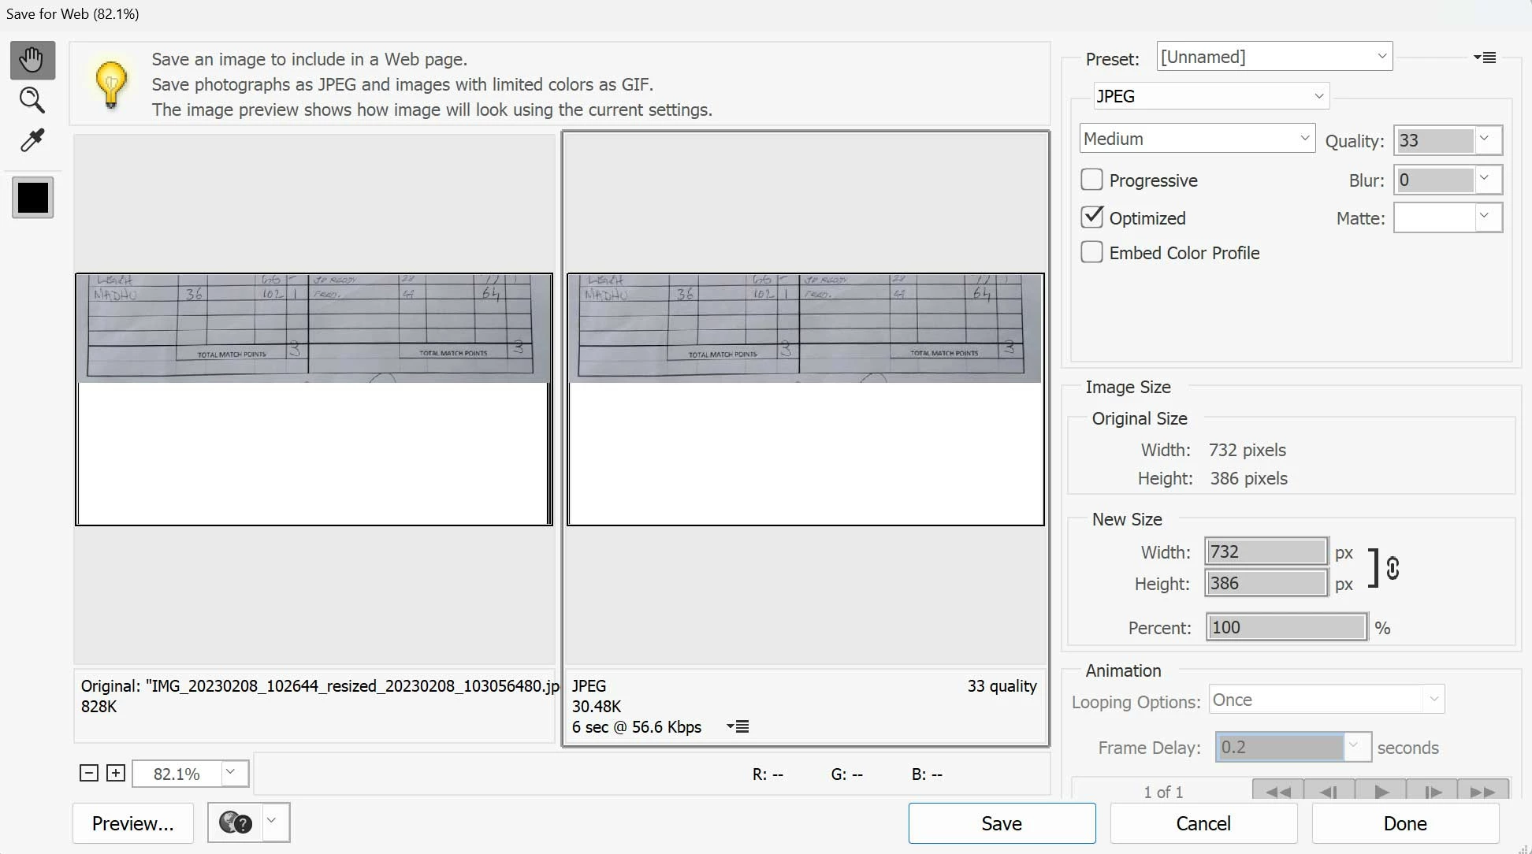
Task: Expand the Medium quality level dropdown
Action: point(1196,139)
